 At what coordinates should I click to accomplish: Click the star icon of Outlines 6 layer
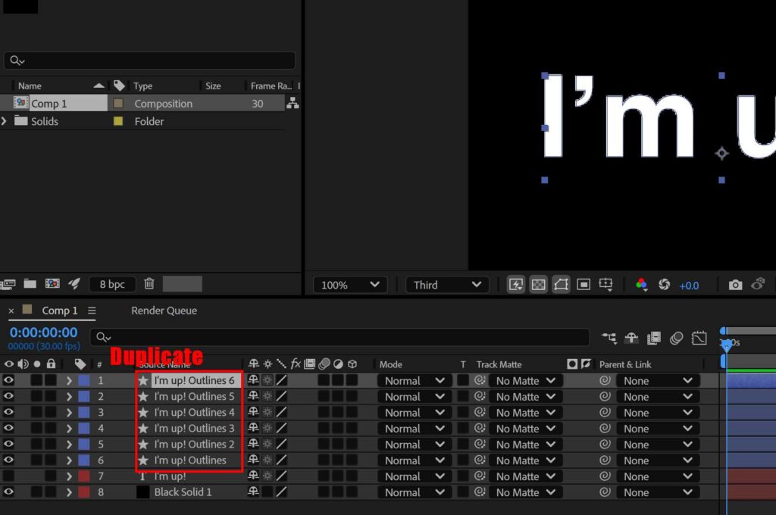(x=143, y=380)
